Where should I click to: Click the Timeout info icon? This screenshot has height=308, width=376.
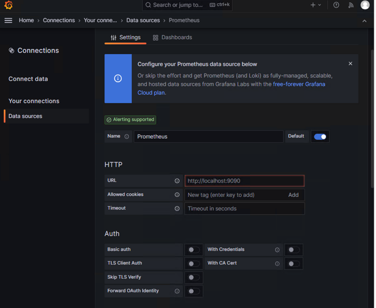tap(177, 209)
